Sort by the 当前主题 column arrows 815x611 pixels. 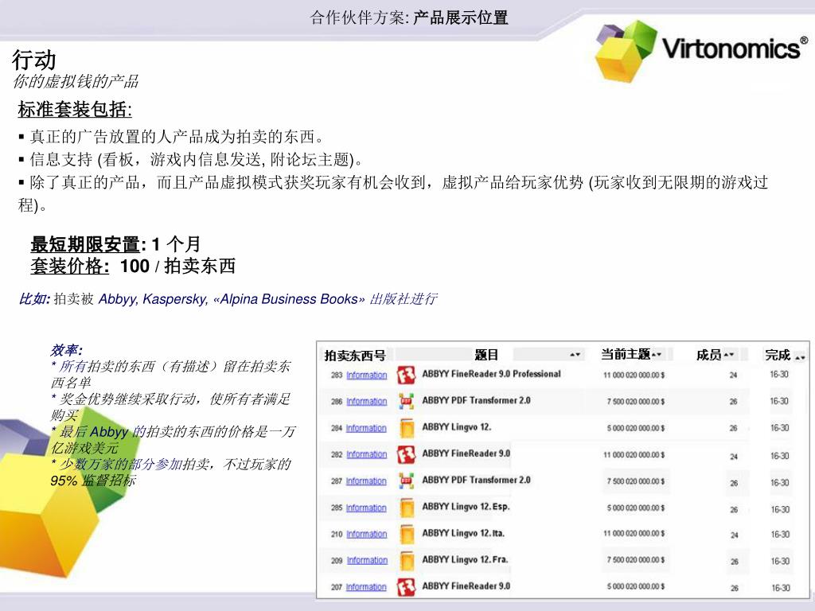point(657,354)
